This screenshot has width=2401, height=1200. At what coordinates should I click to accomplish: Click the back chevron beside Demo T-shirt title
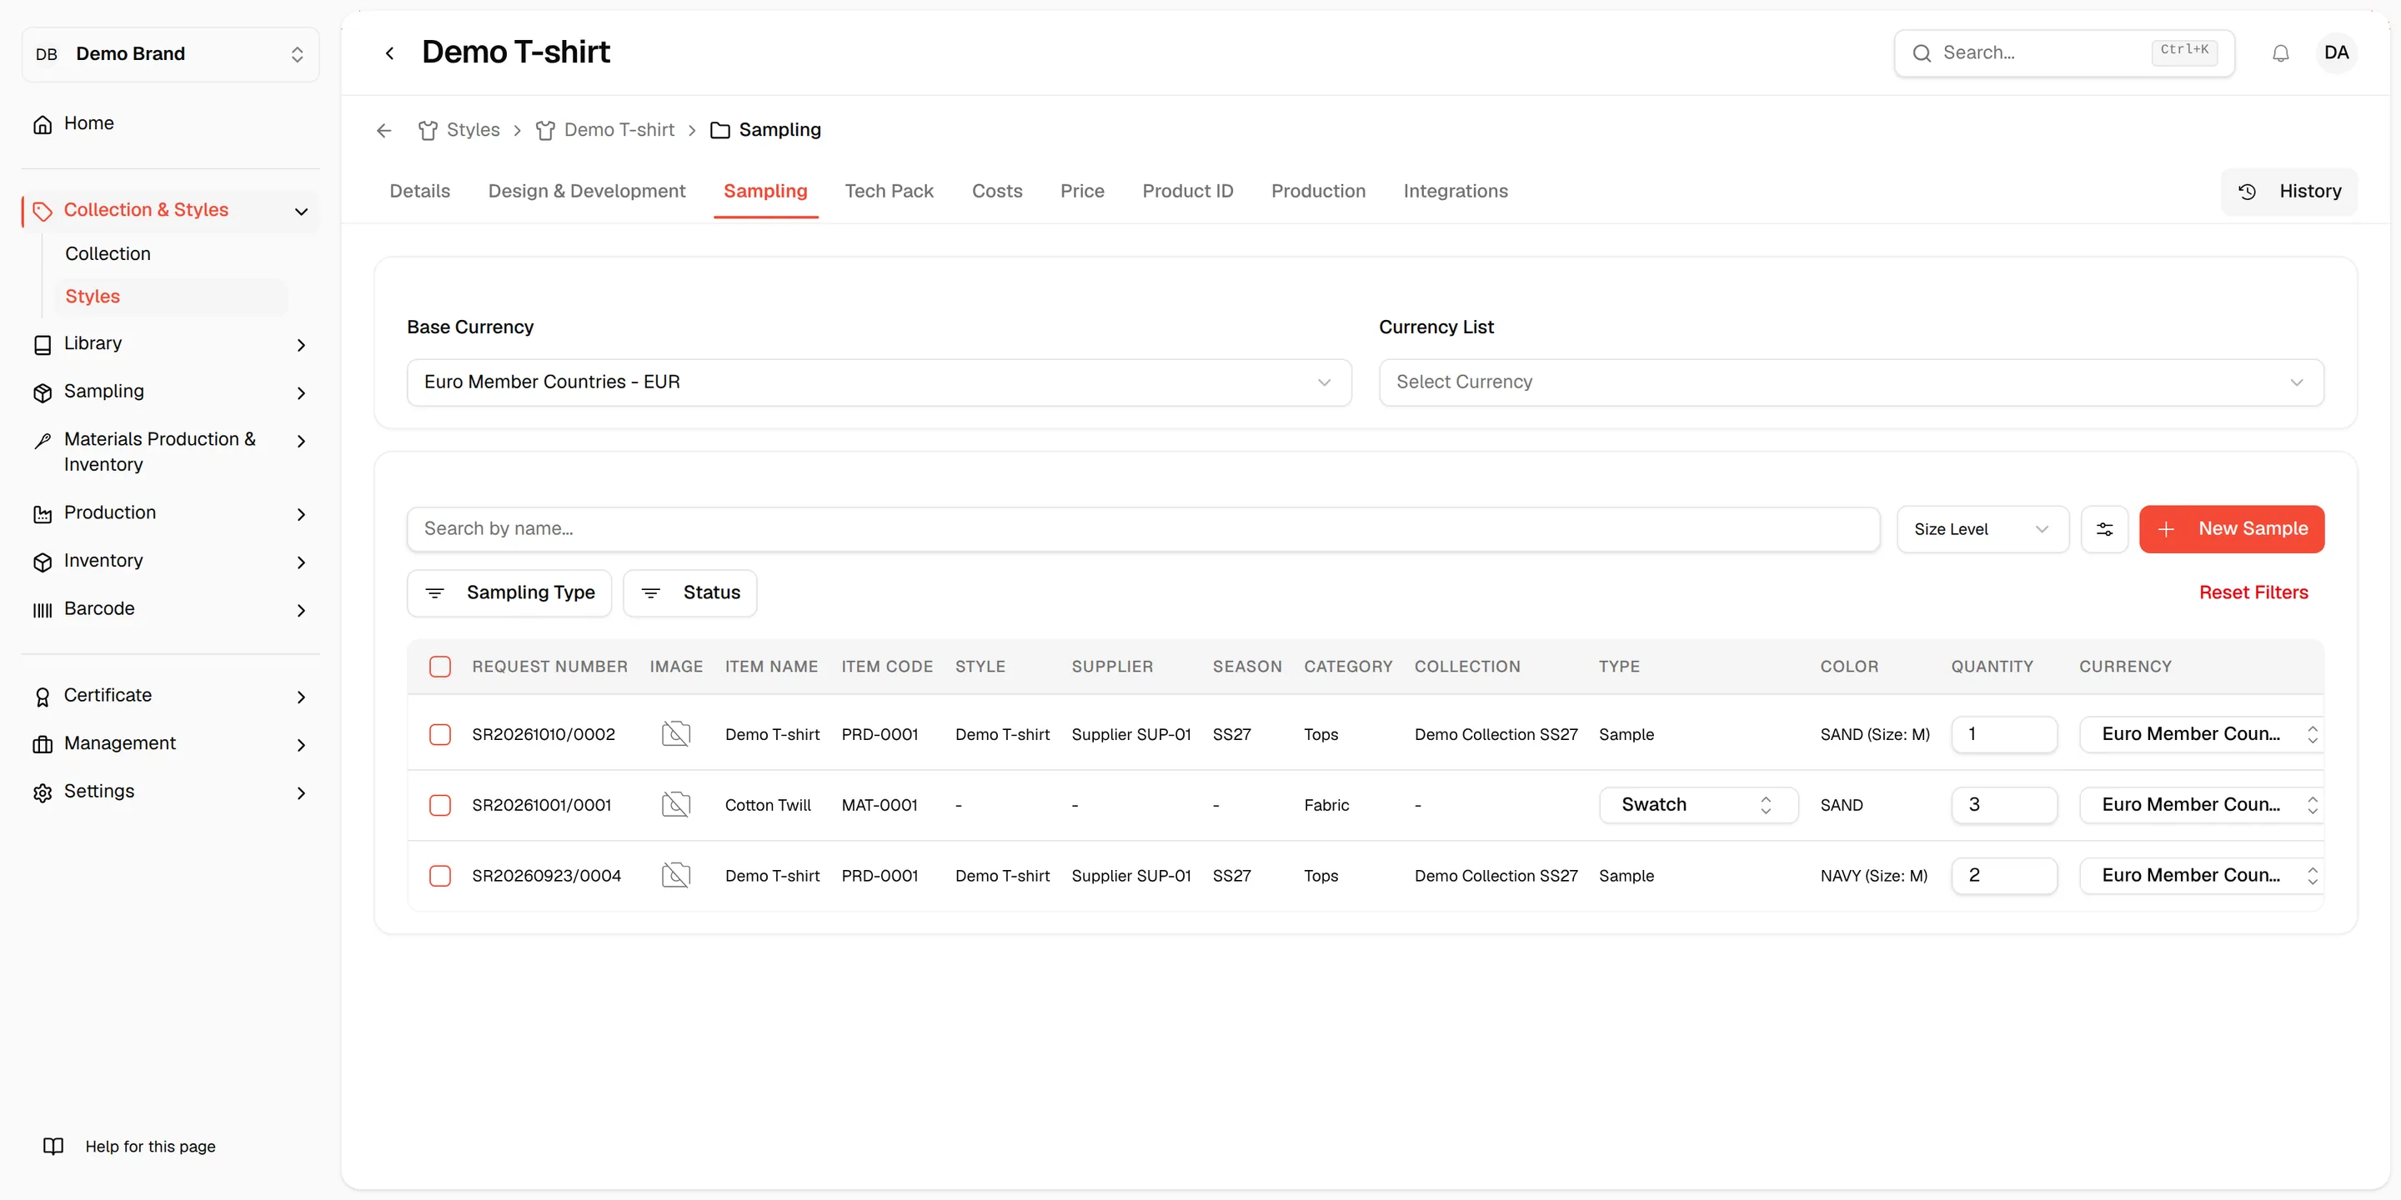click(389, 53)
